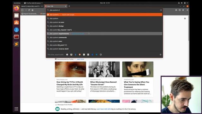Viewport: 202px width, 114px height.
Task: Open the Giving Up TV article thumbnail
Action: coord(70,69)
